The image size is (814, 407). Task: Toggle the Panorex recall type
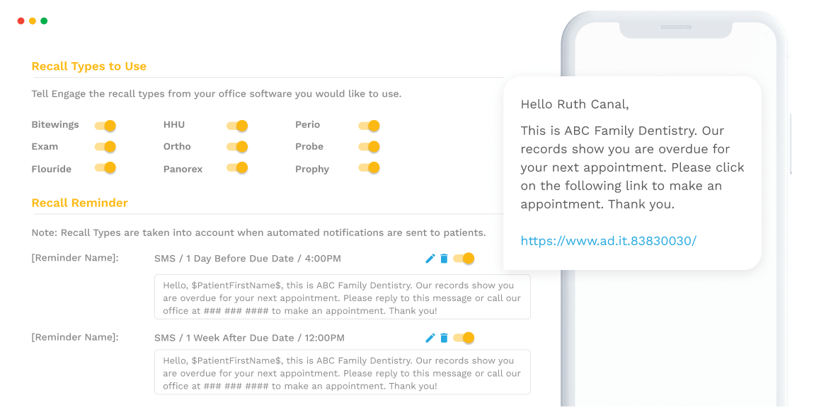(x=237, y=168)
